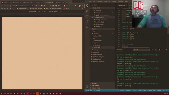
Task: Click the red extension icon in Chrome toolbar
Action: (x=36, y=6)
